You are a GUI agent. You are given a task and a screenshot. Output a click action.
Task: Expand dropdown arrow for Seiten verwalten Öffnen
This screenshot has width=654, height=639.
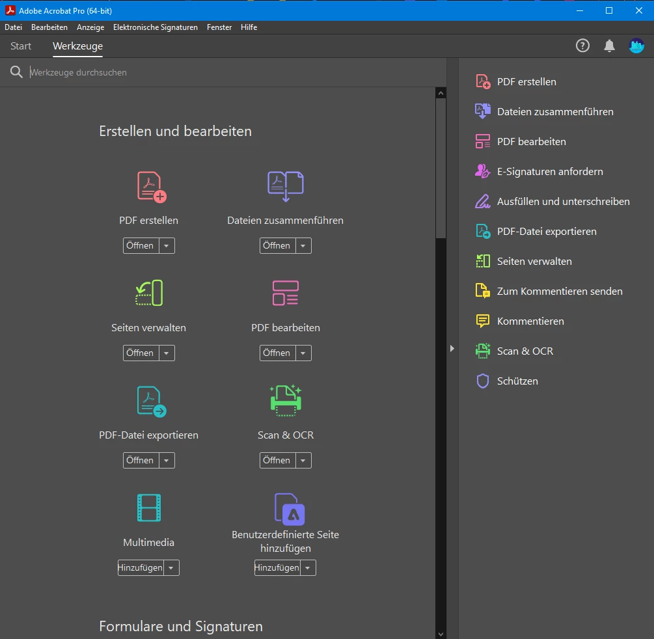tap(167, 353)
